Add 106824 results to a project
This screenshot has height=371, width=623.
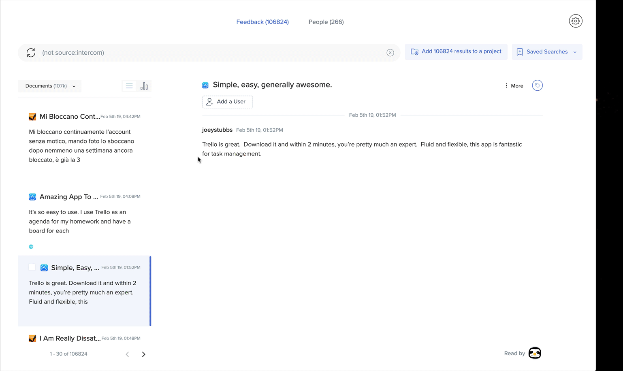tap(456, 52)
